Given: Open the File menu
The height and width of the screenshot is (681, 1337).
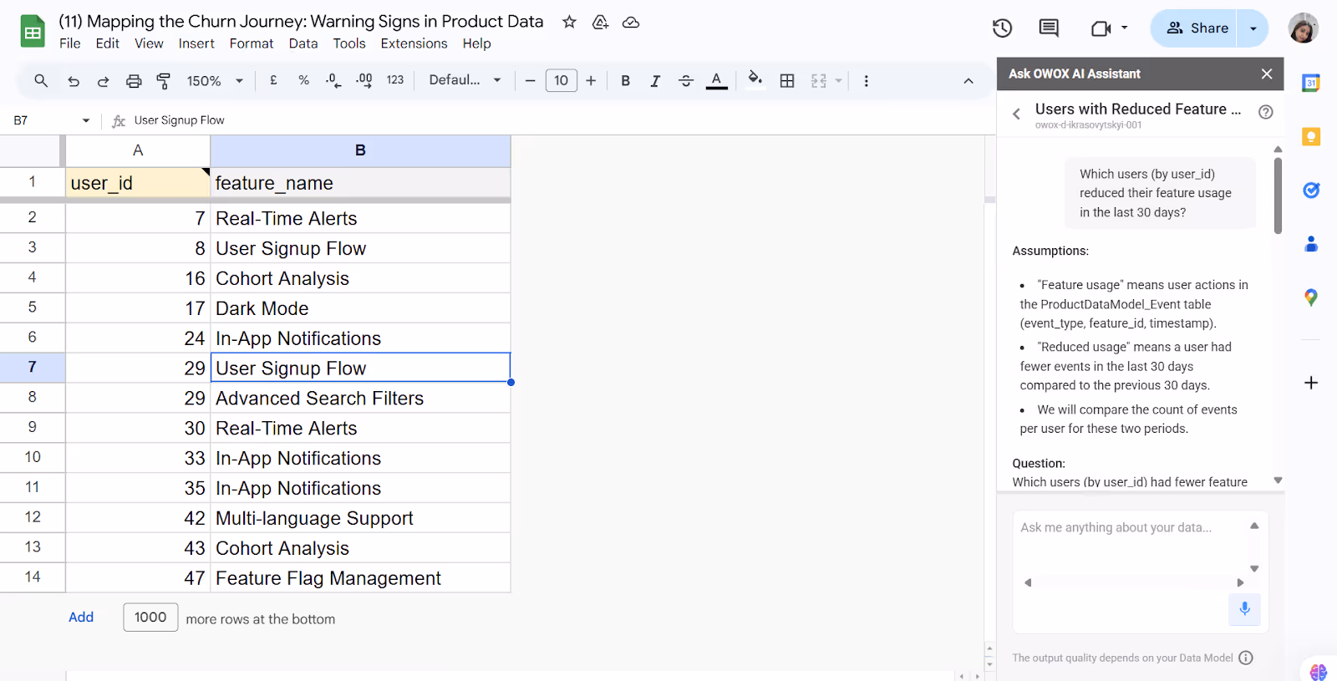Looking at the screenshot, I should click(70, 43).
